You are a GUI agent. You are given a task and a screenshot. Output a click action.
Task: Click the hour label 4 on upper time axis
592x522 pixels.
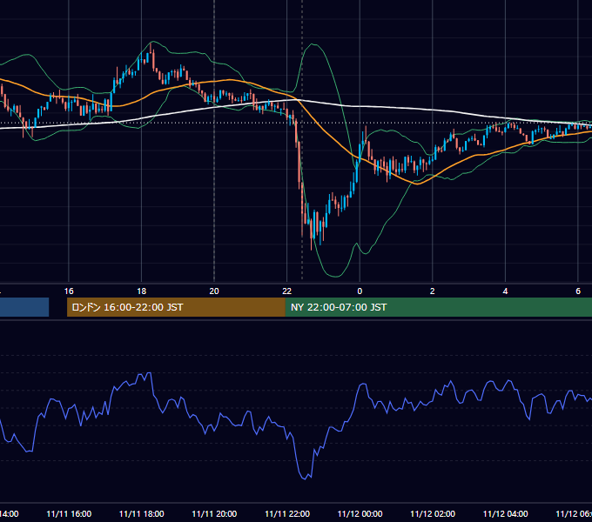tap(505, 291)
